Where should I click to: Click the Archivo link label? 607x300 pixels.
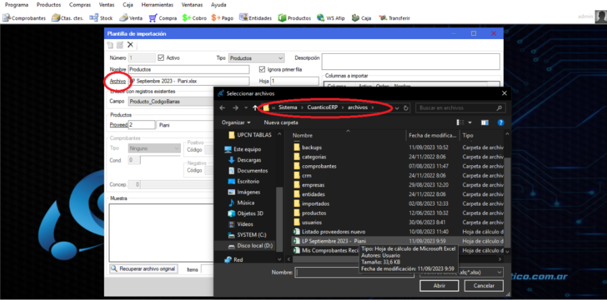click(x=117, y=81)
